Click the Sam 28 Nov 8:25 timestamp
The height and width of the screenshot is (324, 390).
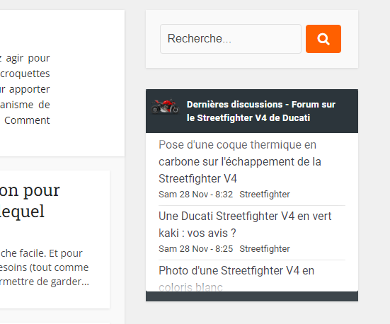(x=196, y=248)
